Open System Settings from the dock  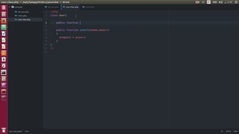4,66
